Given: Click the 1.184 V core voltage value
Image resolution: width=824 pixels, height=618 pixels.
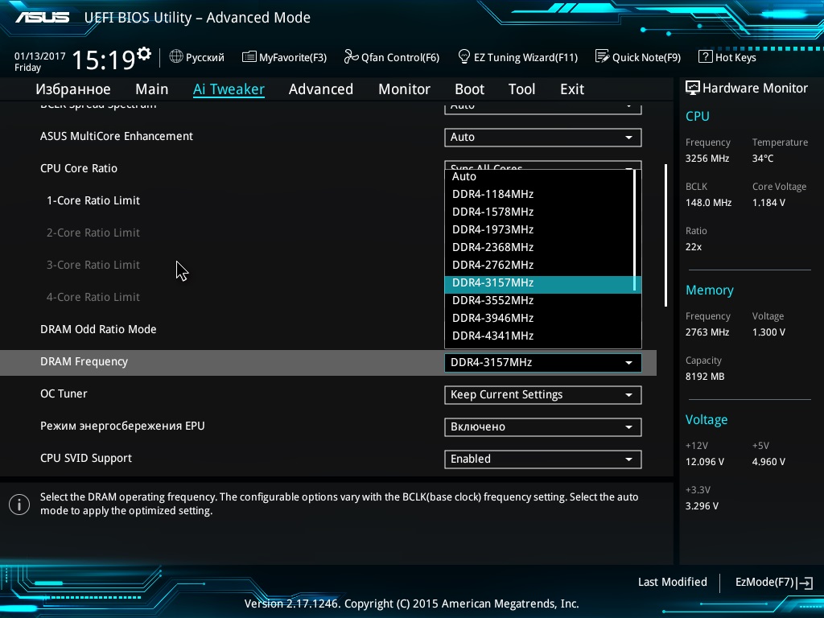Looking at the screenshot, I should [768, 202].
